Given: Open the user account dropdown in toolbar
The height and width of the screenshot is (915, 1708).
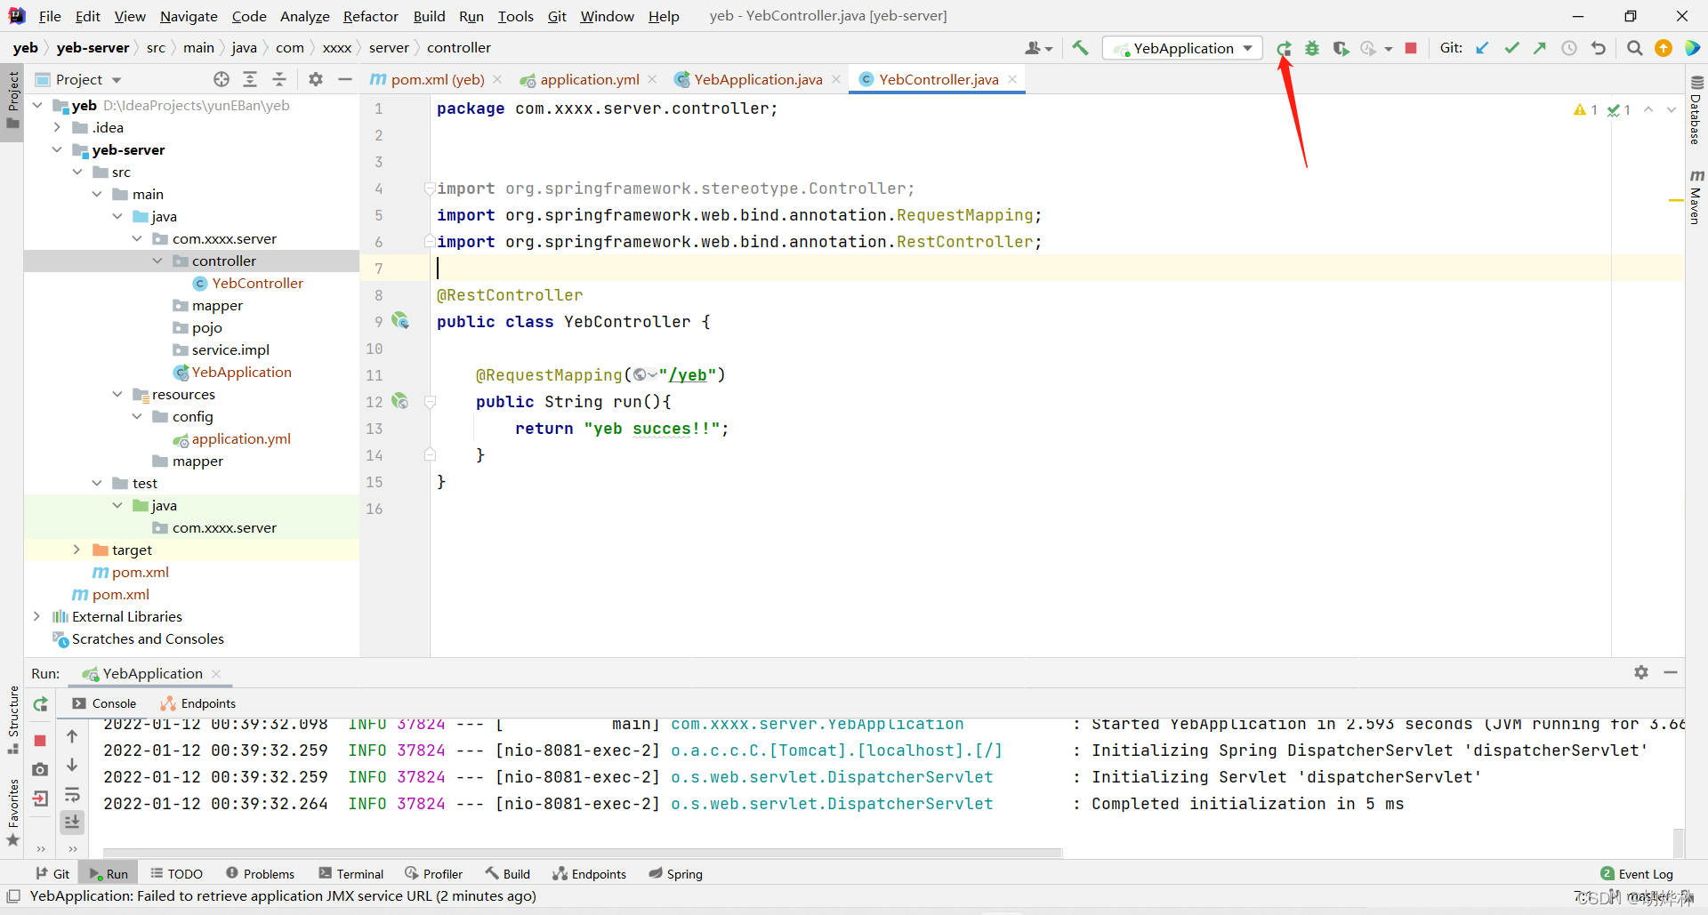Looking at the screenshot, I should click(x=1038, y=48).
